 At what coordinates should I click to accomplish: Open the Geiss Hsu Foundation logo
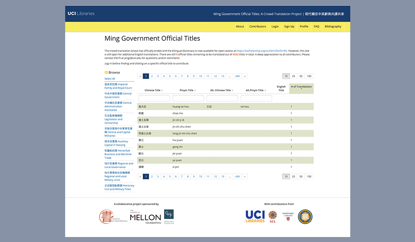(169, 217)
